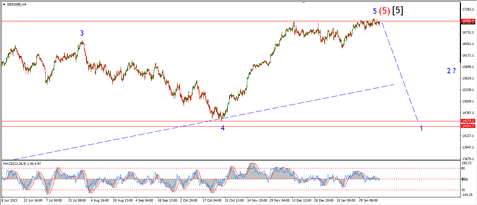
Task: Click the 17283.1 price scale value
Action: pos(468,9)
